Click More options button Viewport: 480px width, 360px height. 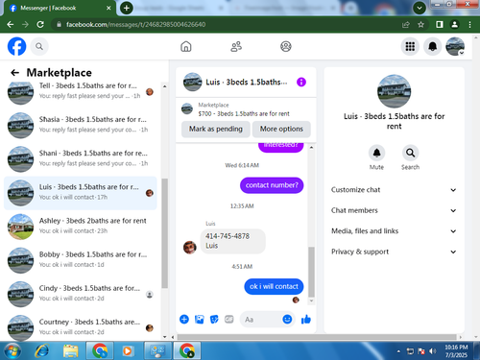click(281, 129)
